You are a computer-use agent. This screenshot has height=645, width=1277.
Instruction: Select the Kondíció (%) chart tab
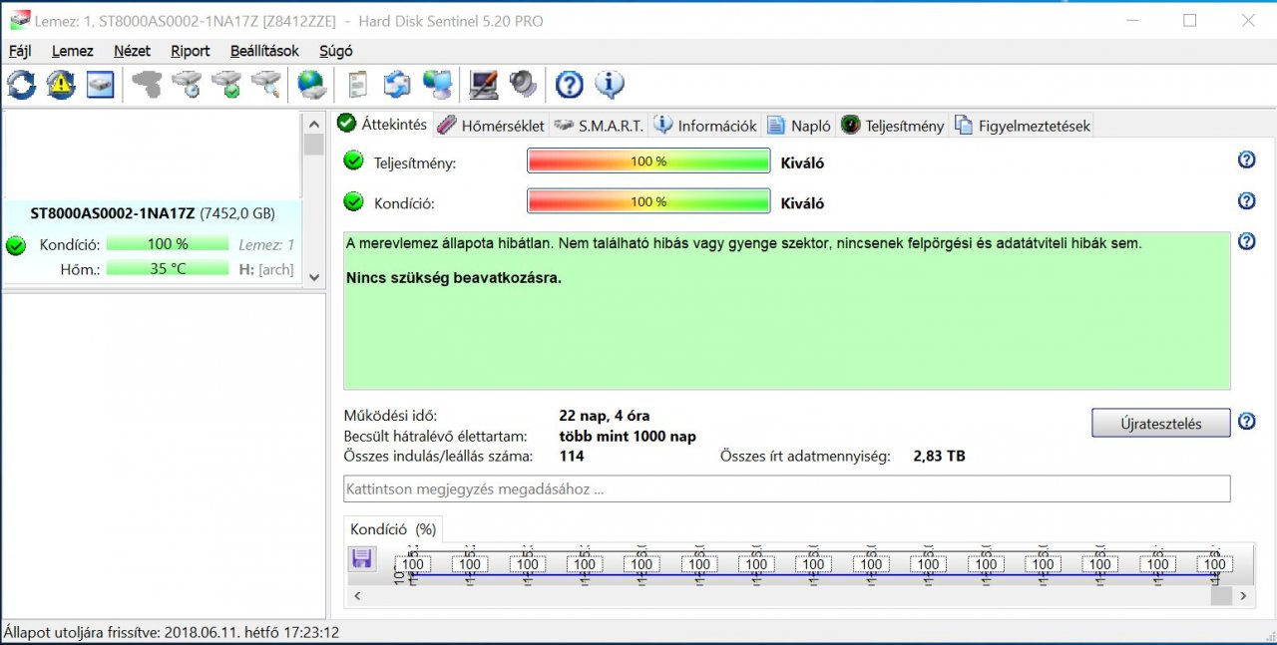pos(393,529)
